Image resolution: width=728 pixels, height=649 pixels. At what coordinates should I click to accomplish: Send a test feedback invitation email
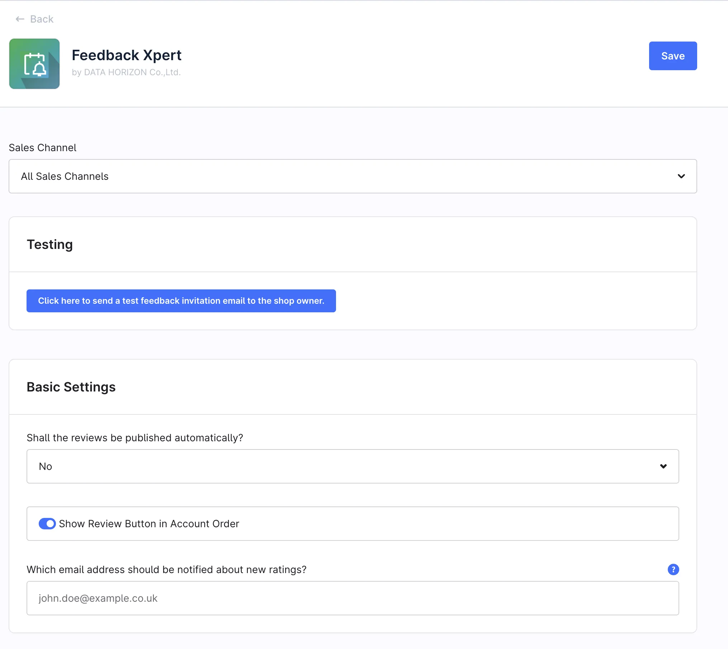pos(181,301)
